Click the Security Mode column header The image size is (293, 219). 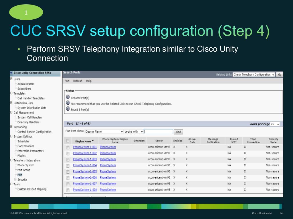pos(273,141)
